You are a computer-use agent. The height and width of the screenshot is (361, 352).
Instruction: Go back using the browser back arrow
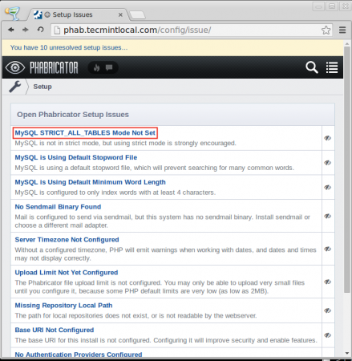pyautogui.click(x=11, y=30)
